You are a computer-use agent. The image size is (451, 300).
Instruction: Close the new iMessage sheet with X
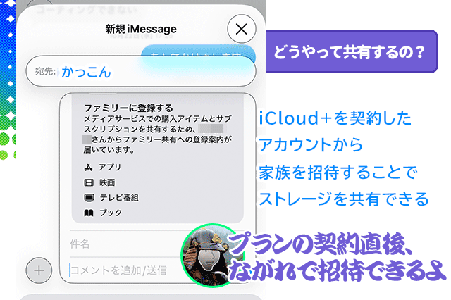click(241, 29)
